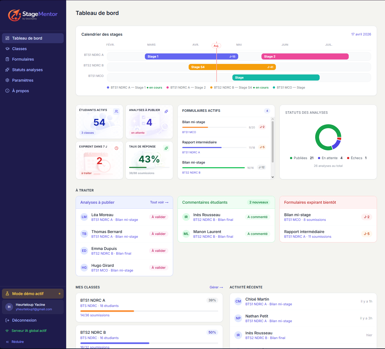Open the Classes menu item
This screenshot has height=349, width=385.
[19, 49]
